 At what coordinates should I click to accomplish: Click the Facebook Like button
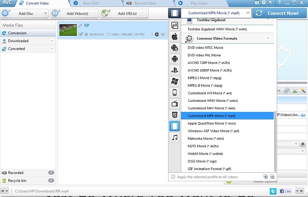[x=285, y=191]
